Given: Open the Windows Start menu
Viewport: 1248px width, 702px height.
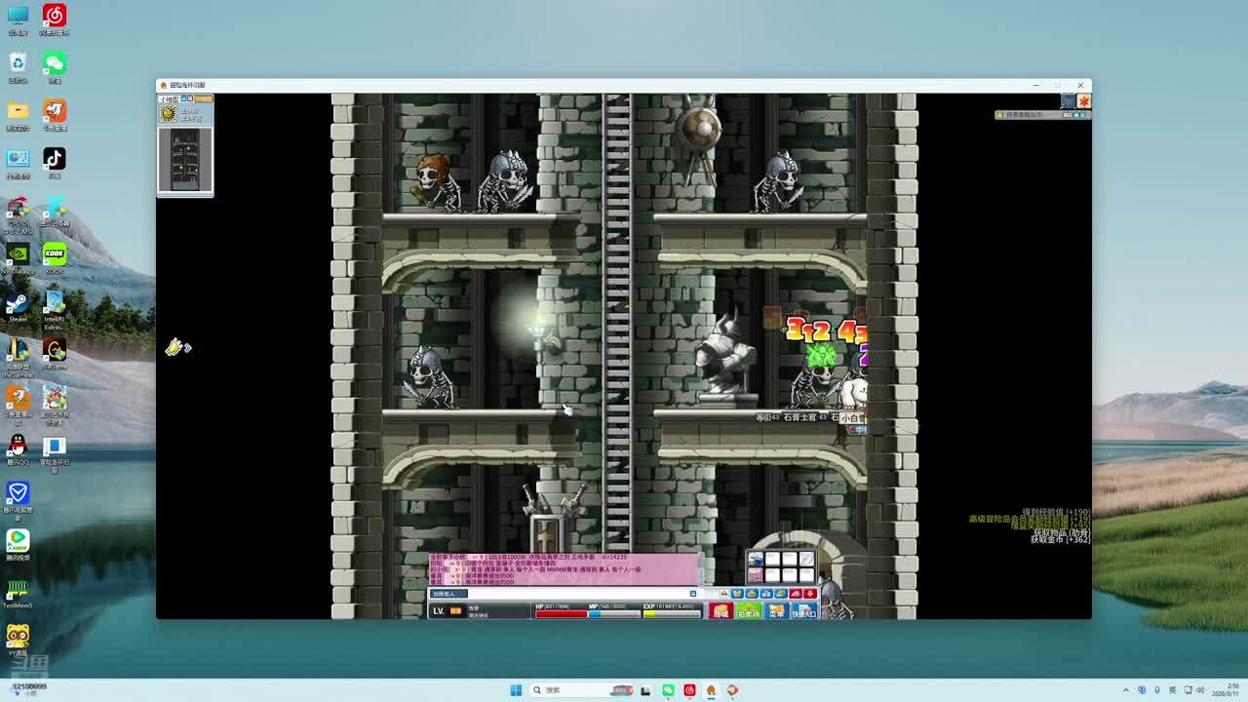Looking at the screenshot, I should [x=516, y=690].
